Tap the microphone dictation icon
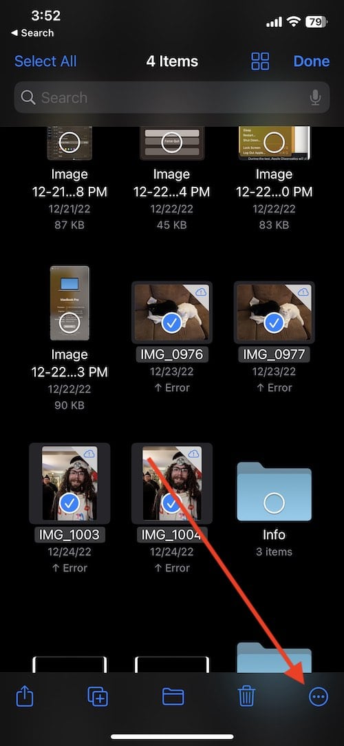 point(315,97)
